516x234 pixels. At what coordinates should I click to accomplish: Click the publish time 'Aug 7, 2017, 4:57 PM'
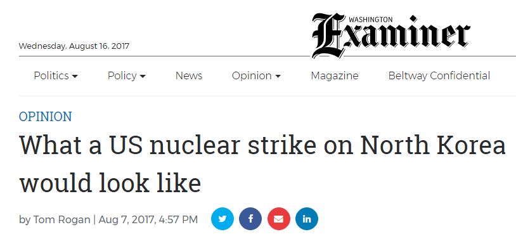(148, 219)
